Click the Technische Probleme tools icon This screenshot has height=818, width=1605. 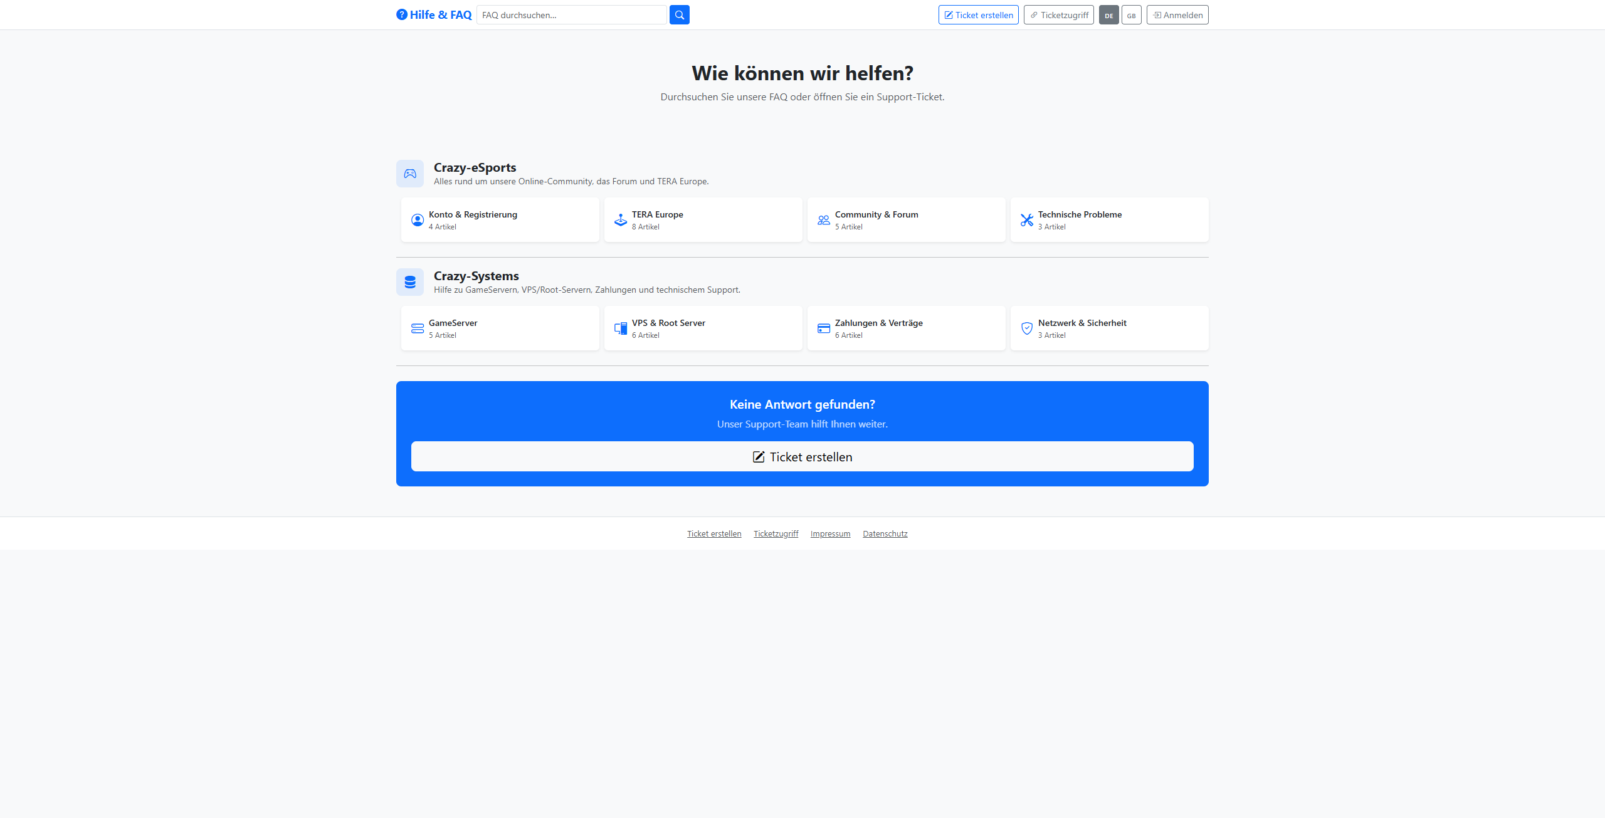(1027, 220)
